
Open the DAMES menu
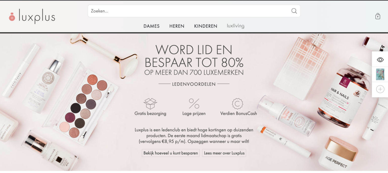[152, 26]
